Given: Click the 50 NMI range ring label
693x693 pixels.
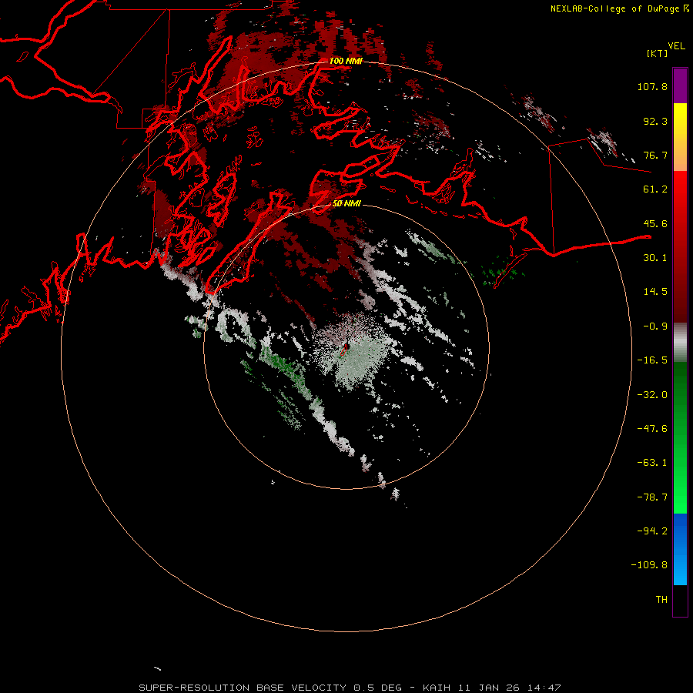Looking at the screenshot, I should click(x=346, y=203).
